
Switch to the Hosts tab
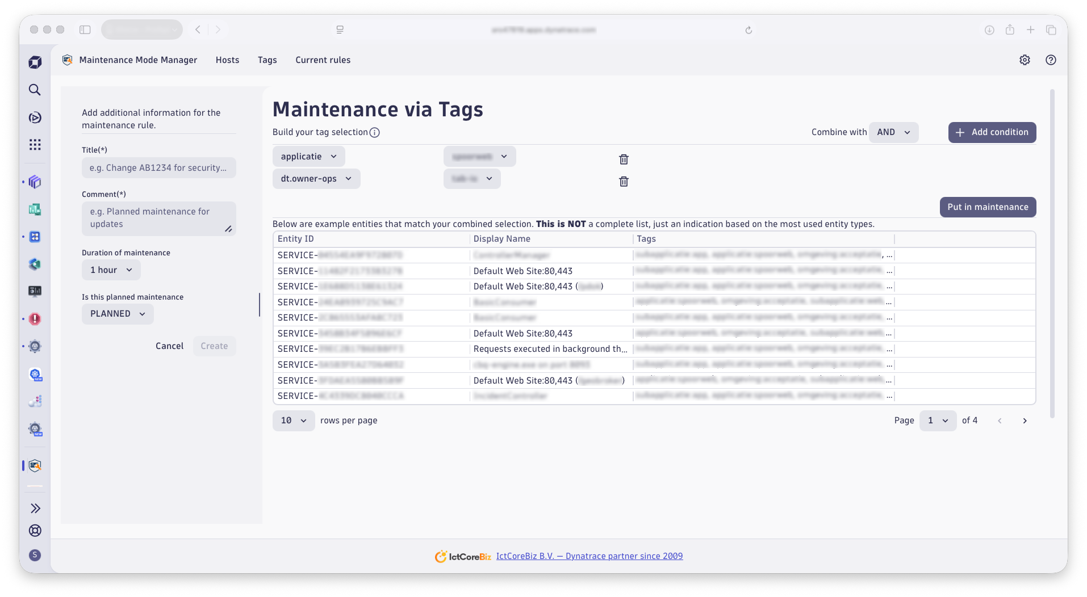click(227, 60)
